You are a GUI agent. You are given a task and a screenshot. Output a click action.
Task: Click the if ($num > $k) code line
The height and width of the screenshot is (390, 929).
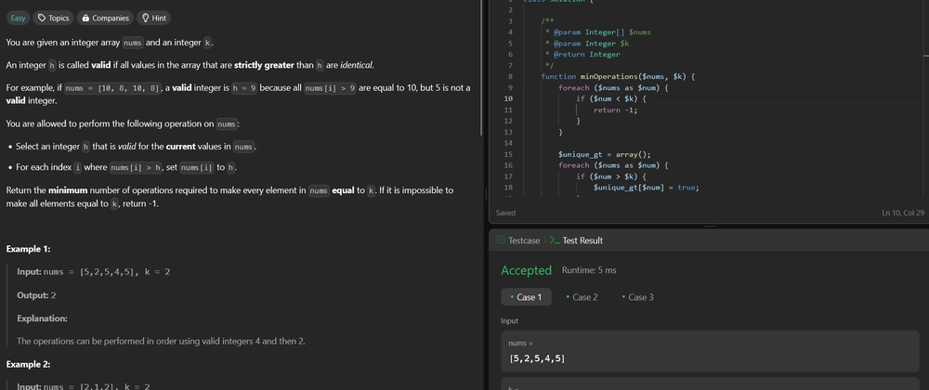pyautogui.click(x=611, y=176)
